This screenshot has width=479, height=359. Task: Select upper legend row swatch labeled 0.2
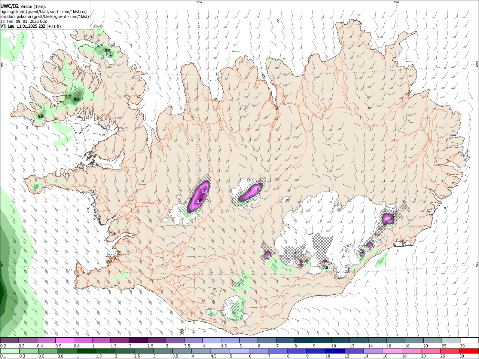tap(9, 341)
